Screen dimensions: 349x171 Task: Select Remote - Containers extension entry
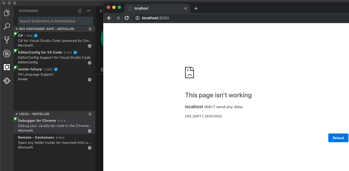click(x=54, y=142)
